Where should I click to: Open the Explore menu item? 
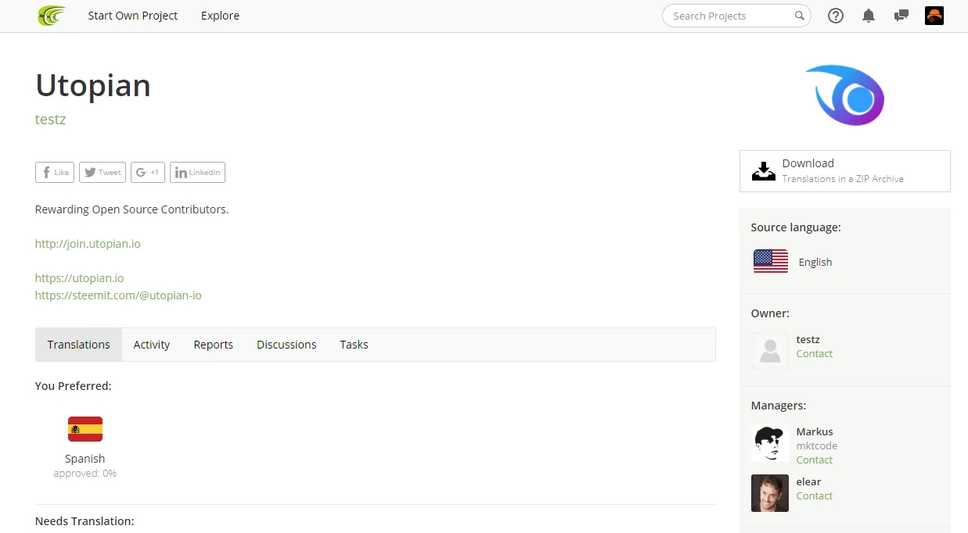(x=220, y=16)
